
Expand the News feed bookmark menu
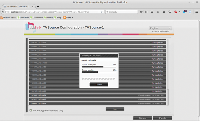click(x=68, y=17)
